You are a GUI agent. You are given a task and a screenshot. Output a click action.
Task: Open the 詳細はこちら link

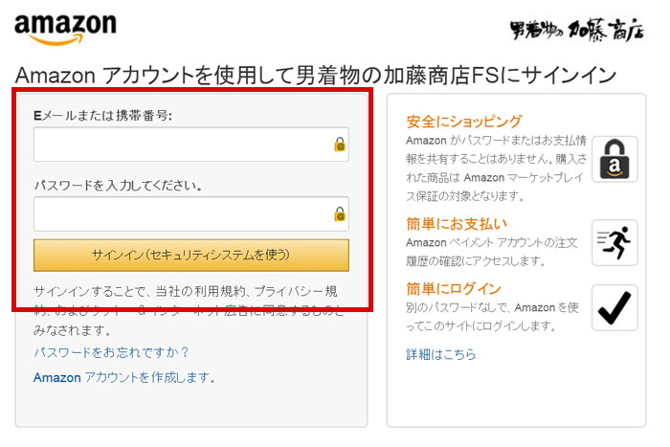point(440,354)
